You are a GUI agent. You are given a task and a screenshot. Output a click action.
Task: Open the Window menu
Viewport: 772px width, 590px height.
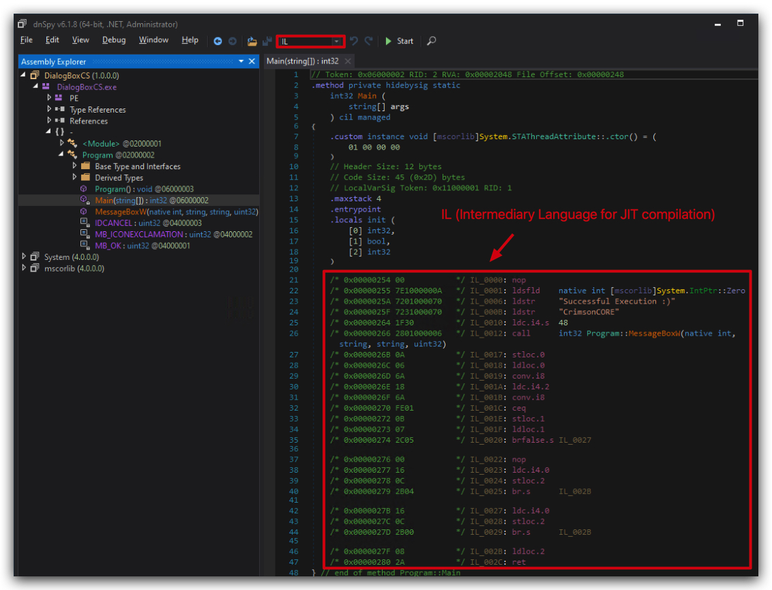[153, 40]
